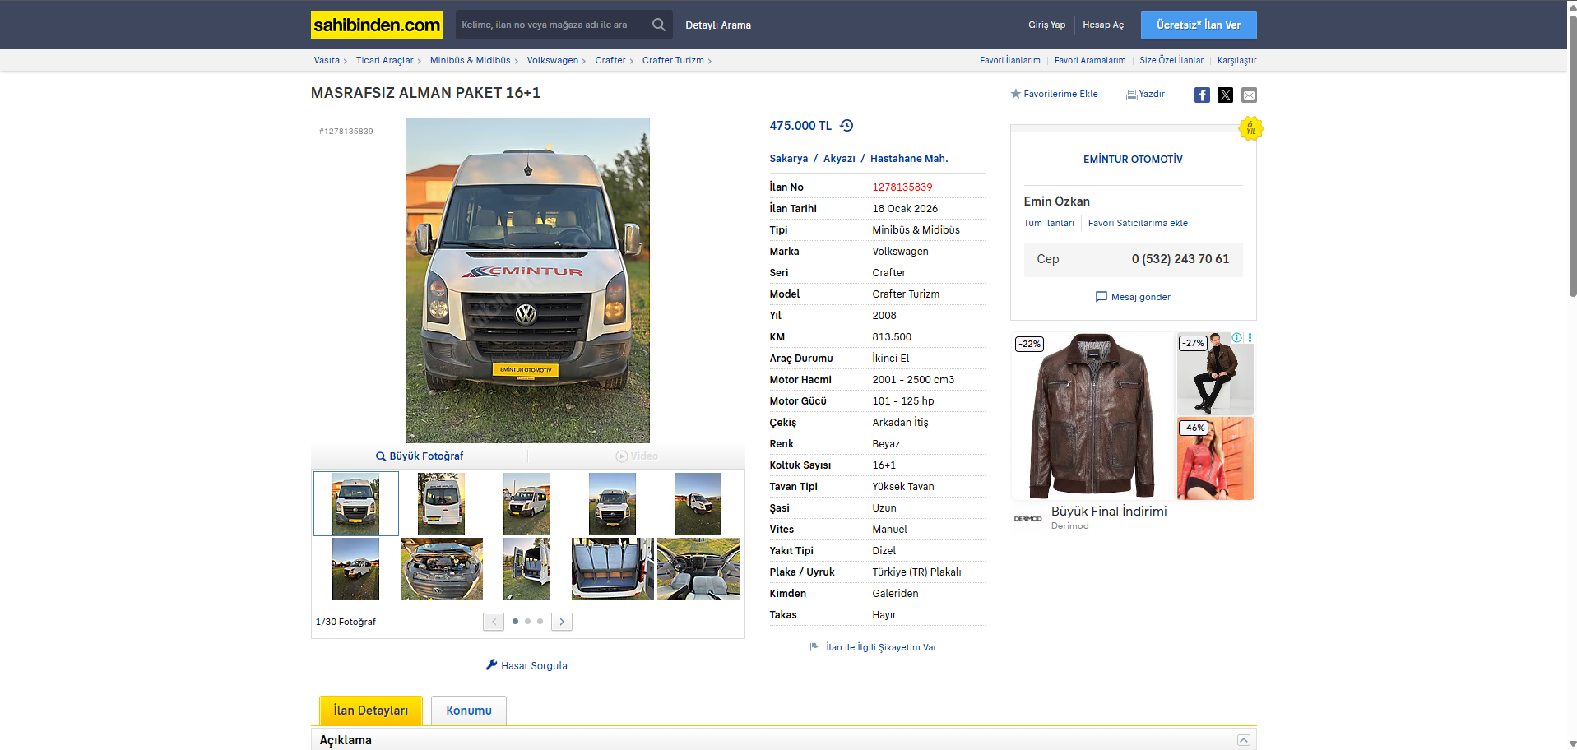This screenshot has height=750, width=1577.
Task: Select the engine bay photo thumbnail
Action: tap(442, 568)
